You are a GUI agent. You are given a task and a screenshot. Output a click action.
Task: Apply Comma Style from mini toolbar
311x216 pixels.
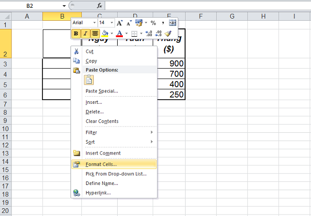(x=163, y=23)
